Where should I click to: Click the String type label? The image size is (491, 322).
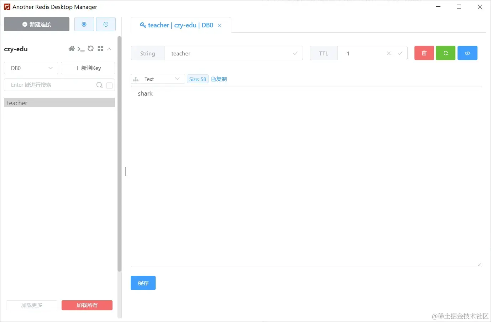[x=147, y=53]
